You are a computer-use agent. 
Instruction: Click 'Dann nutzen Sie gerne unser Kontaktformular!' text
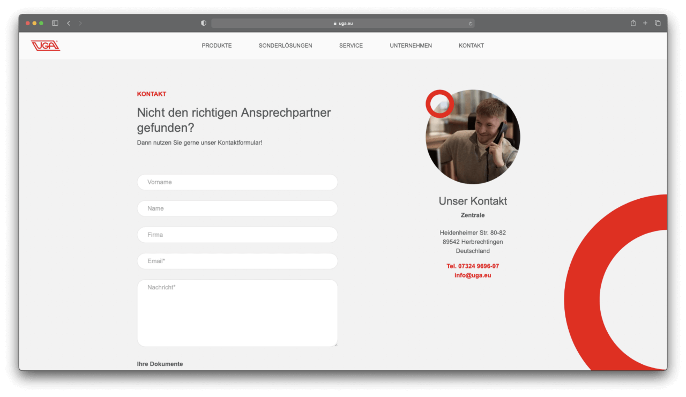point(199,143)
